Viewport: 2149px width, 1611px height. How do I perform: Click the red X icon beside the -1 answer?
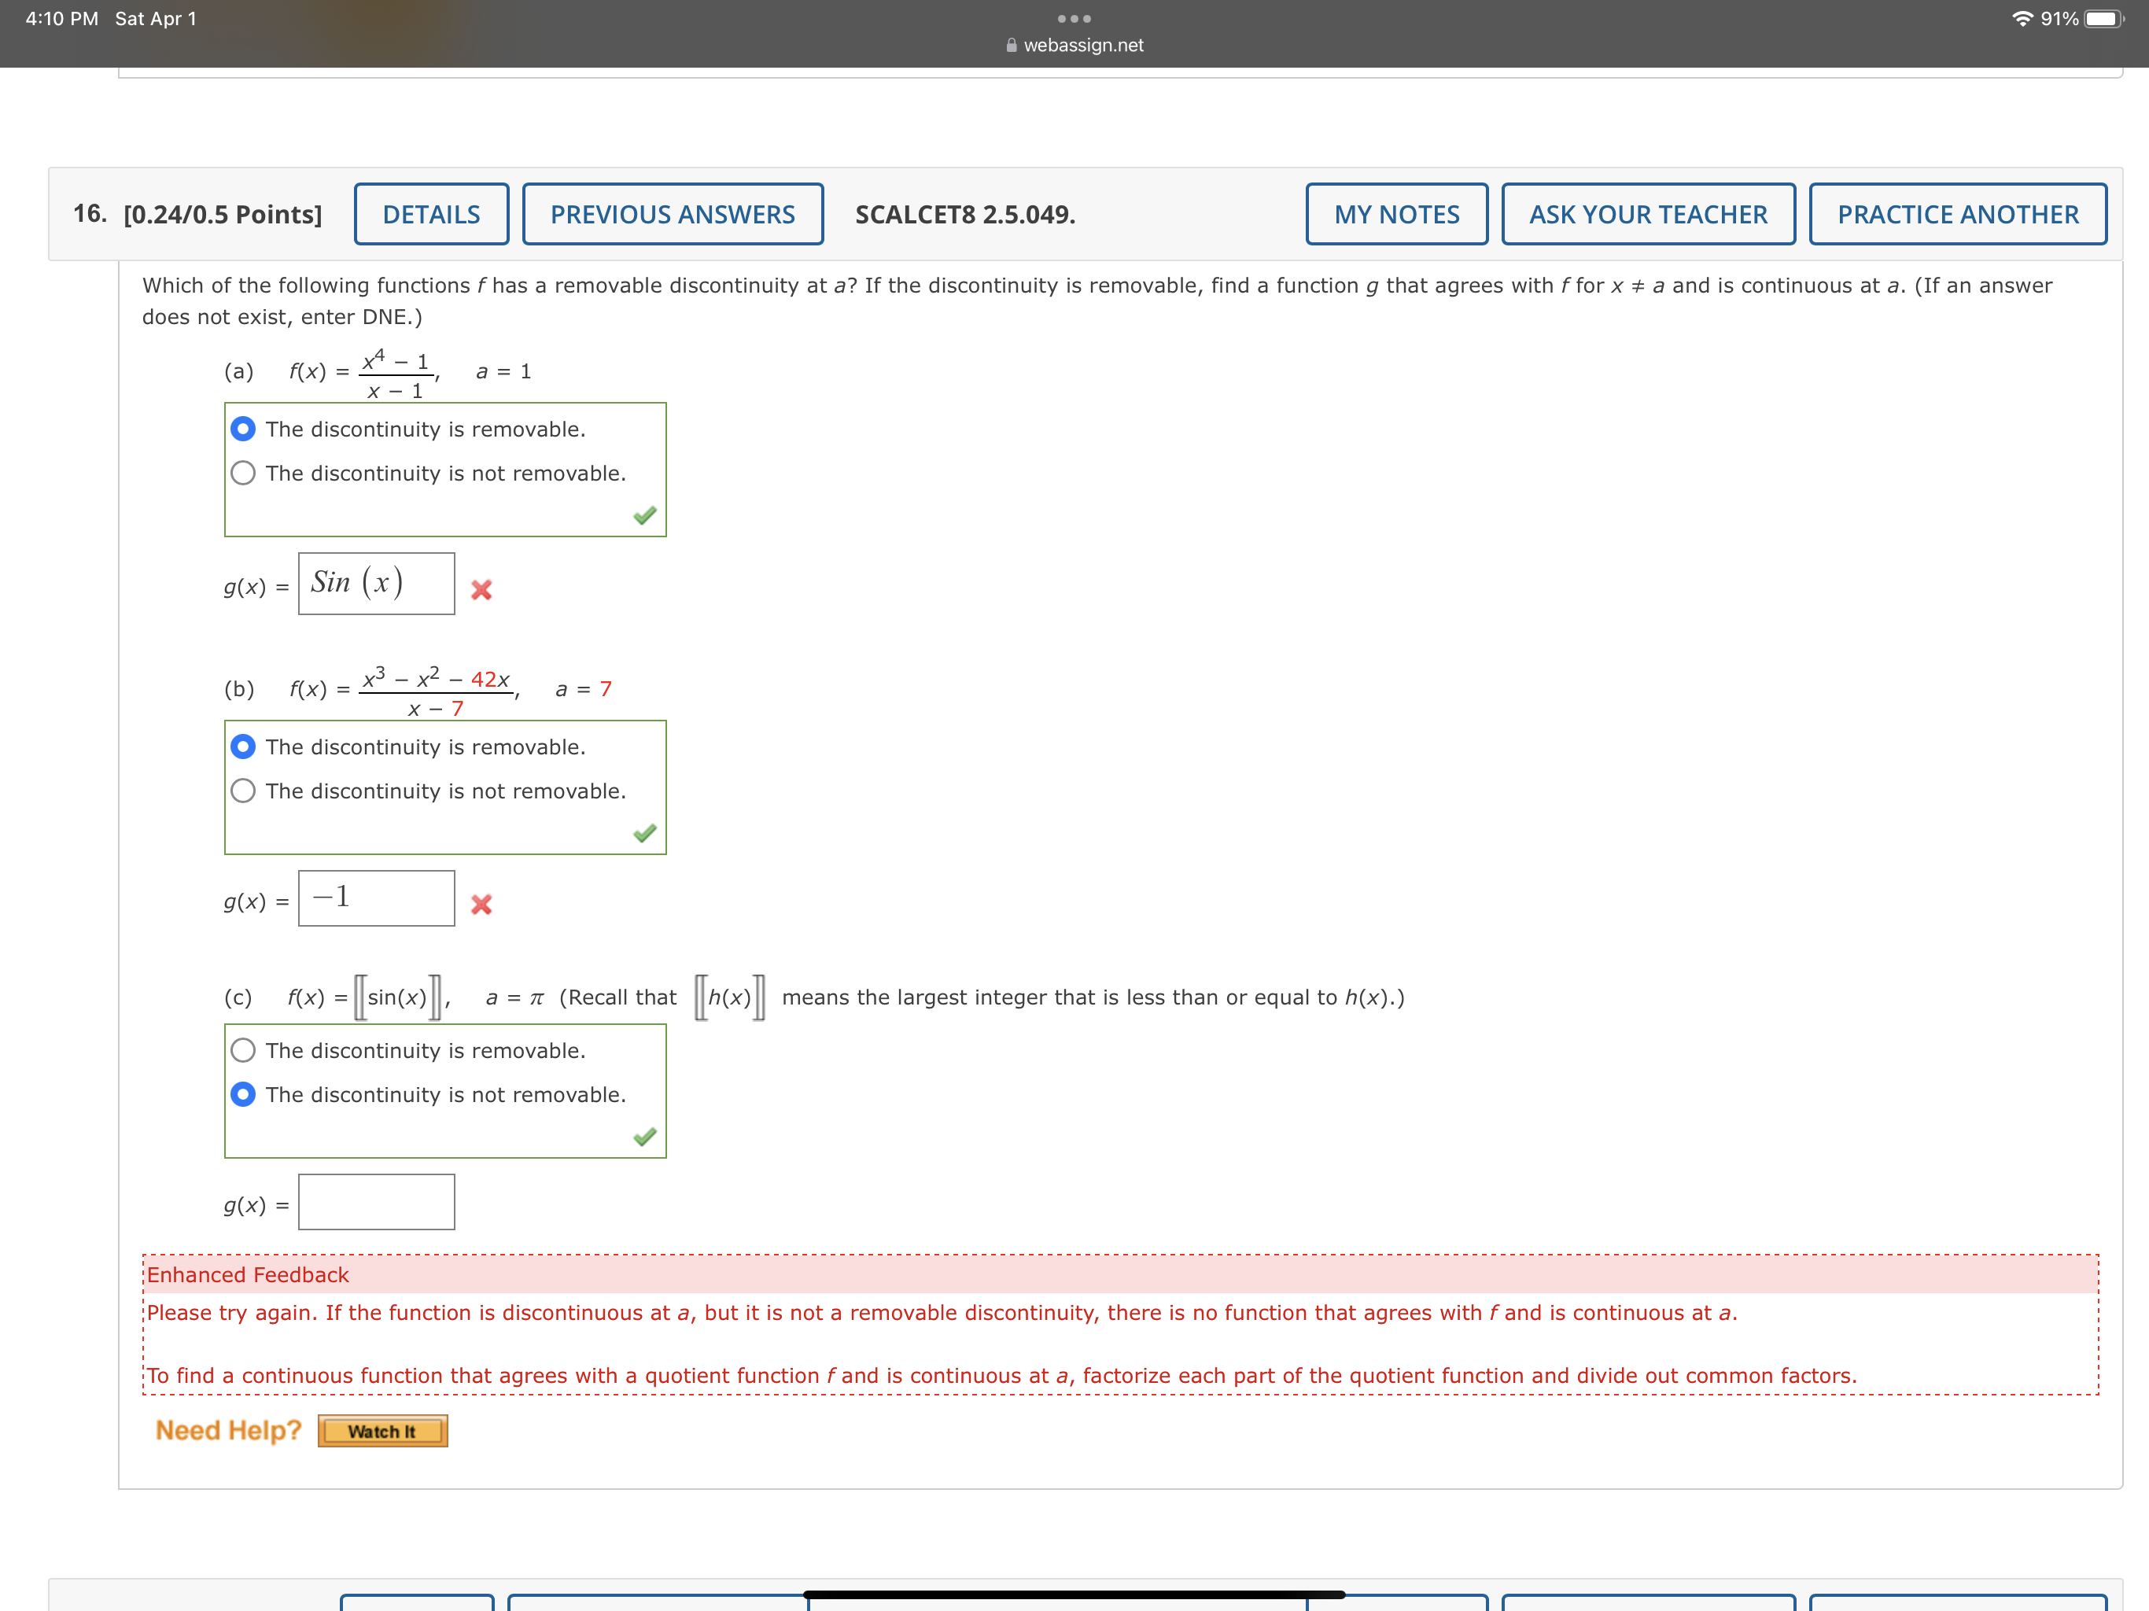pos(483,905)
